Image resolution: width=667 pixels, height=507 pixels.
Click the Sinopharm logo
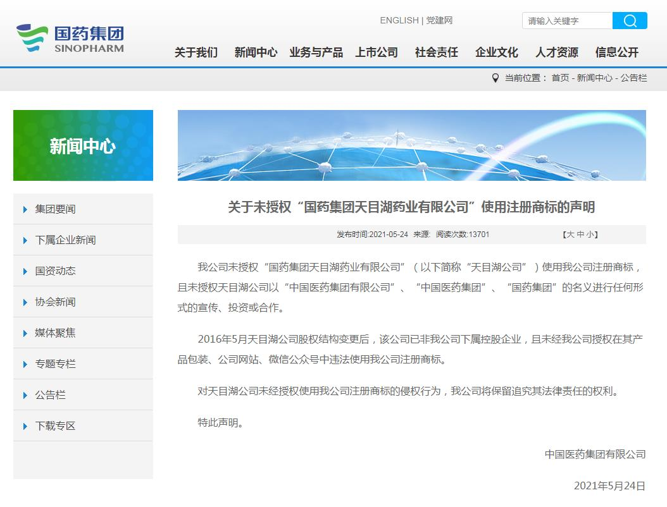pos(70,39)
